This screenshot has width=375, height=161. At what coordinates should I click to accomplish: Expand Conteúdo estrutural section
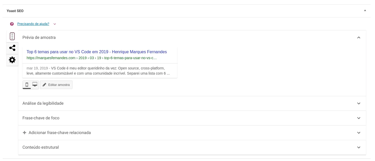pos(192,147)
